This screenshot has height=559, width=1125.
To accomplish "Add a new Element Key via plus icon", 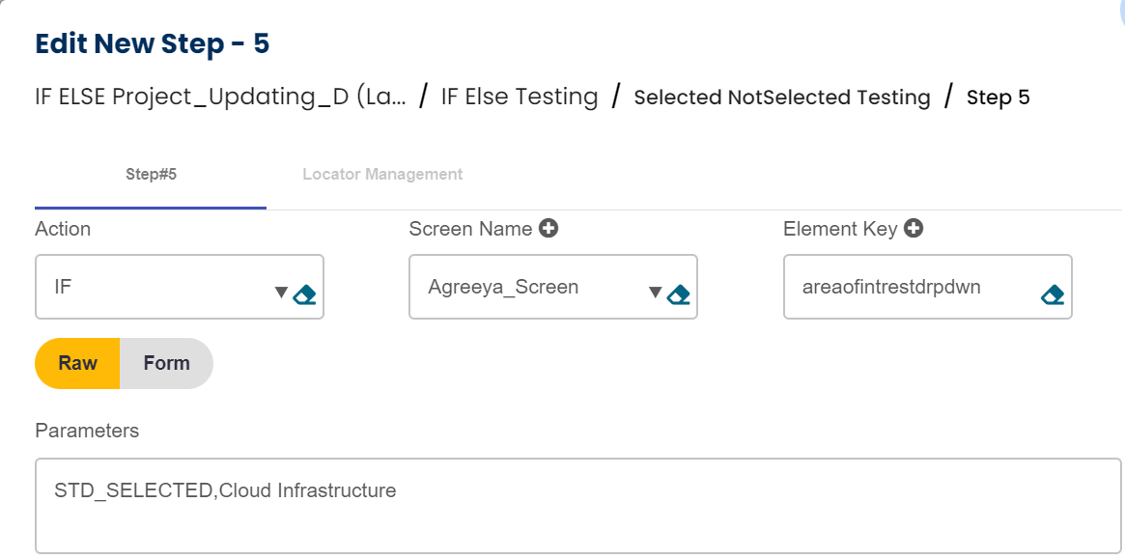I will click(x=914, y=229).
